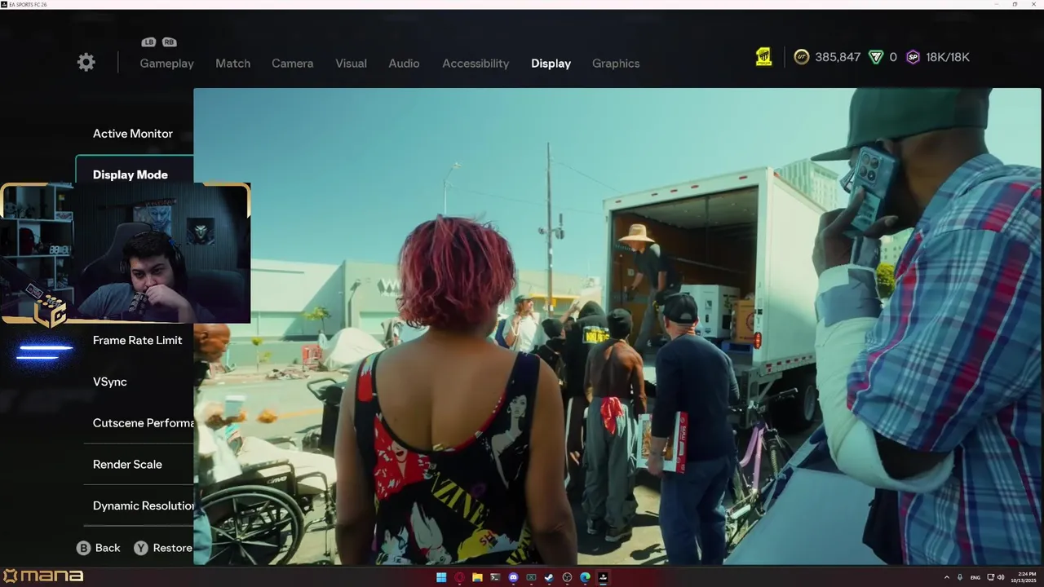Click the 18K/18K season points value
Viewport: 1044px width, 587px height.
coord(948,57)
